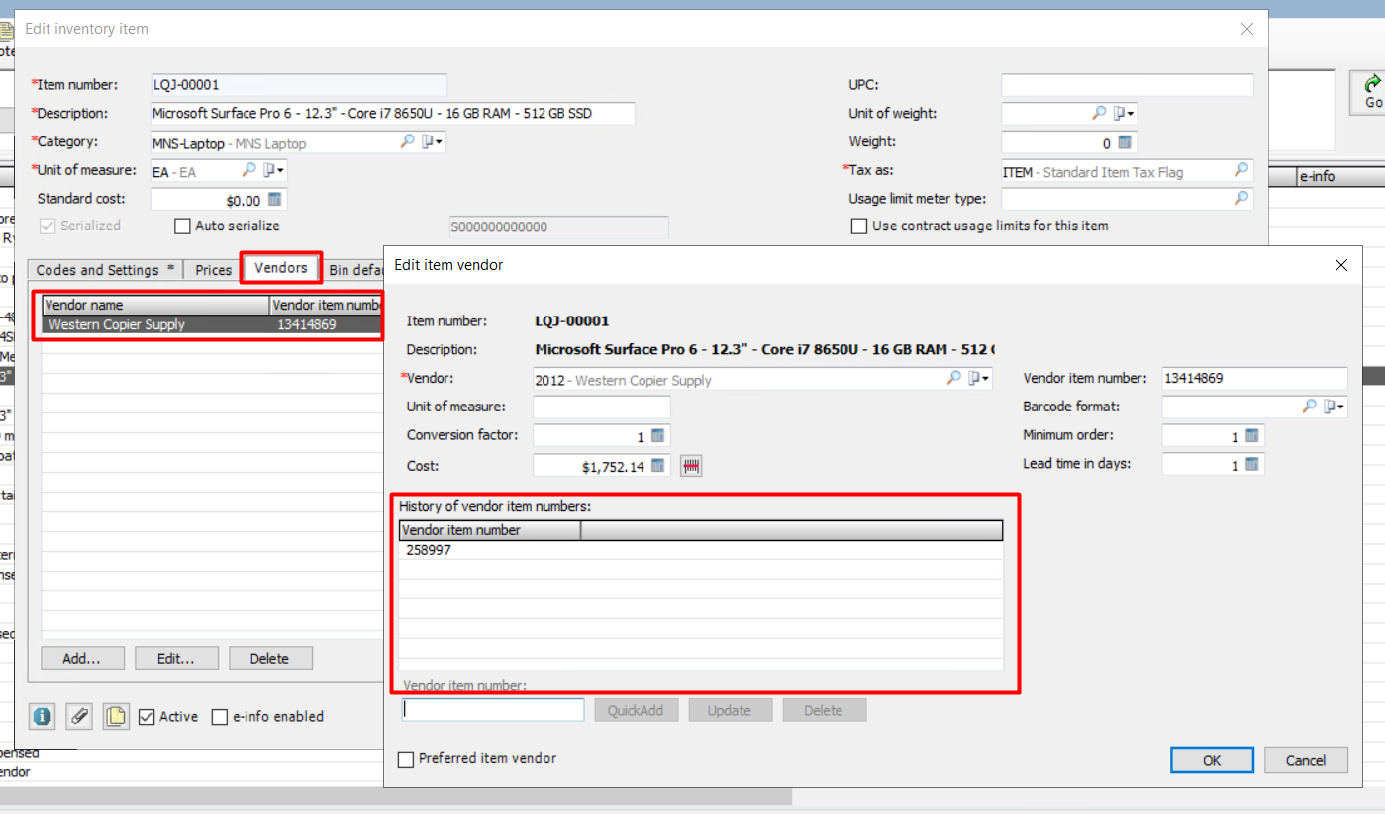Open Weight field calculator icon
The width and height of the screenshot is (1385, 814).
tap(1125, 142)
